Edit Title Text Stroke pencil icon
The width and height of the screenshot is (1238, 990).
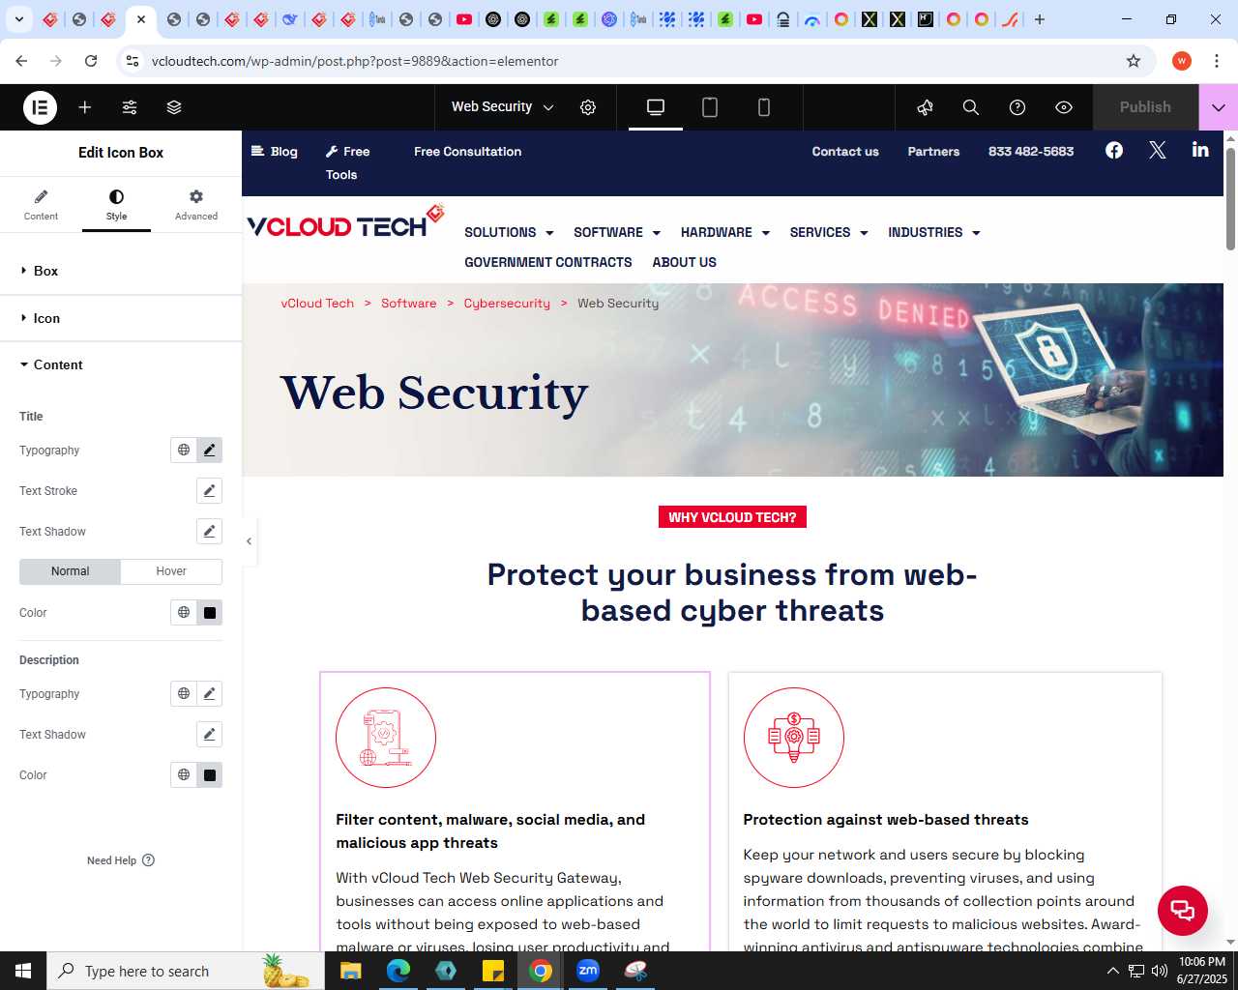pyautogui.click(x=209, y=490)
